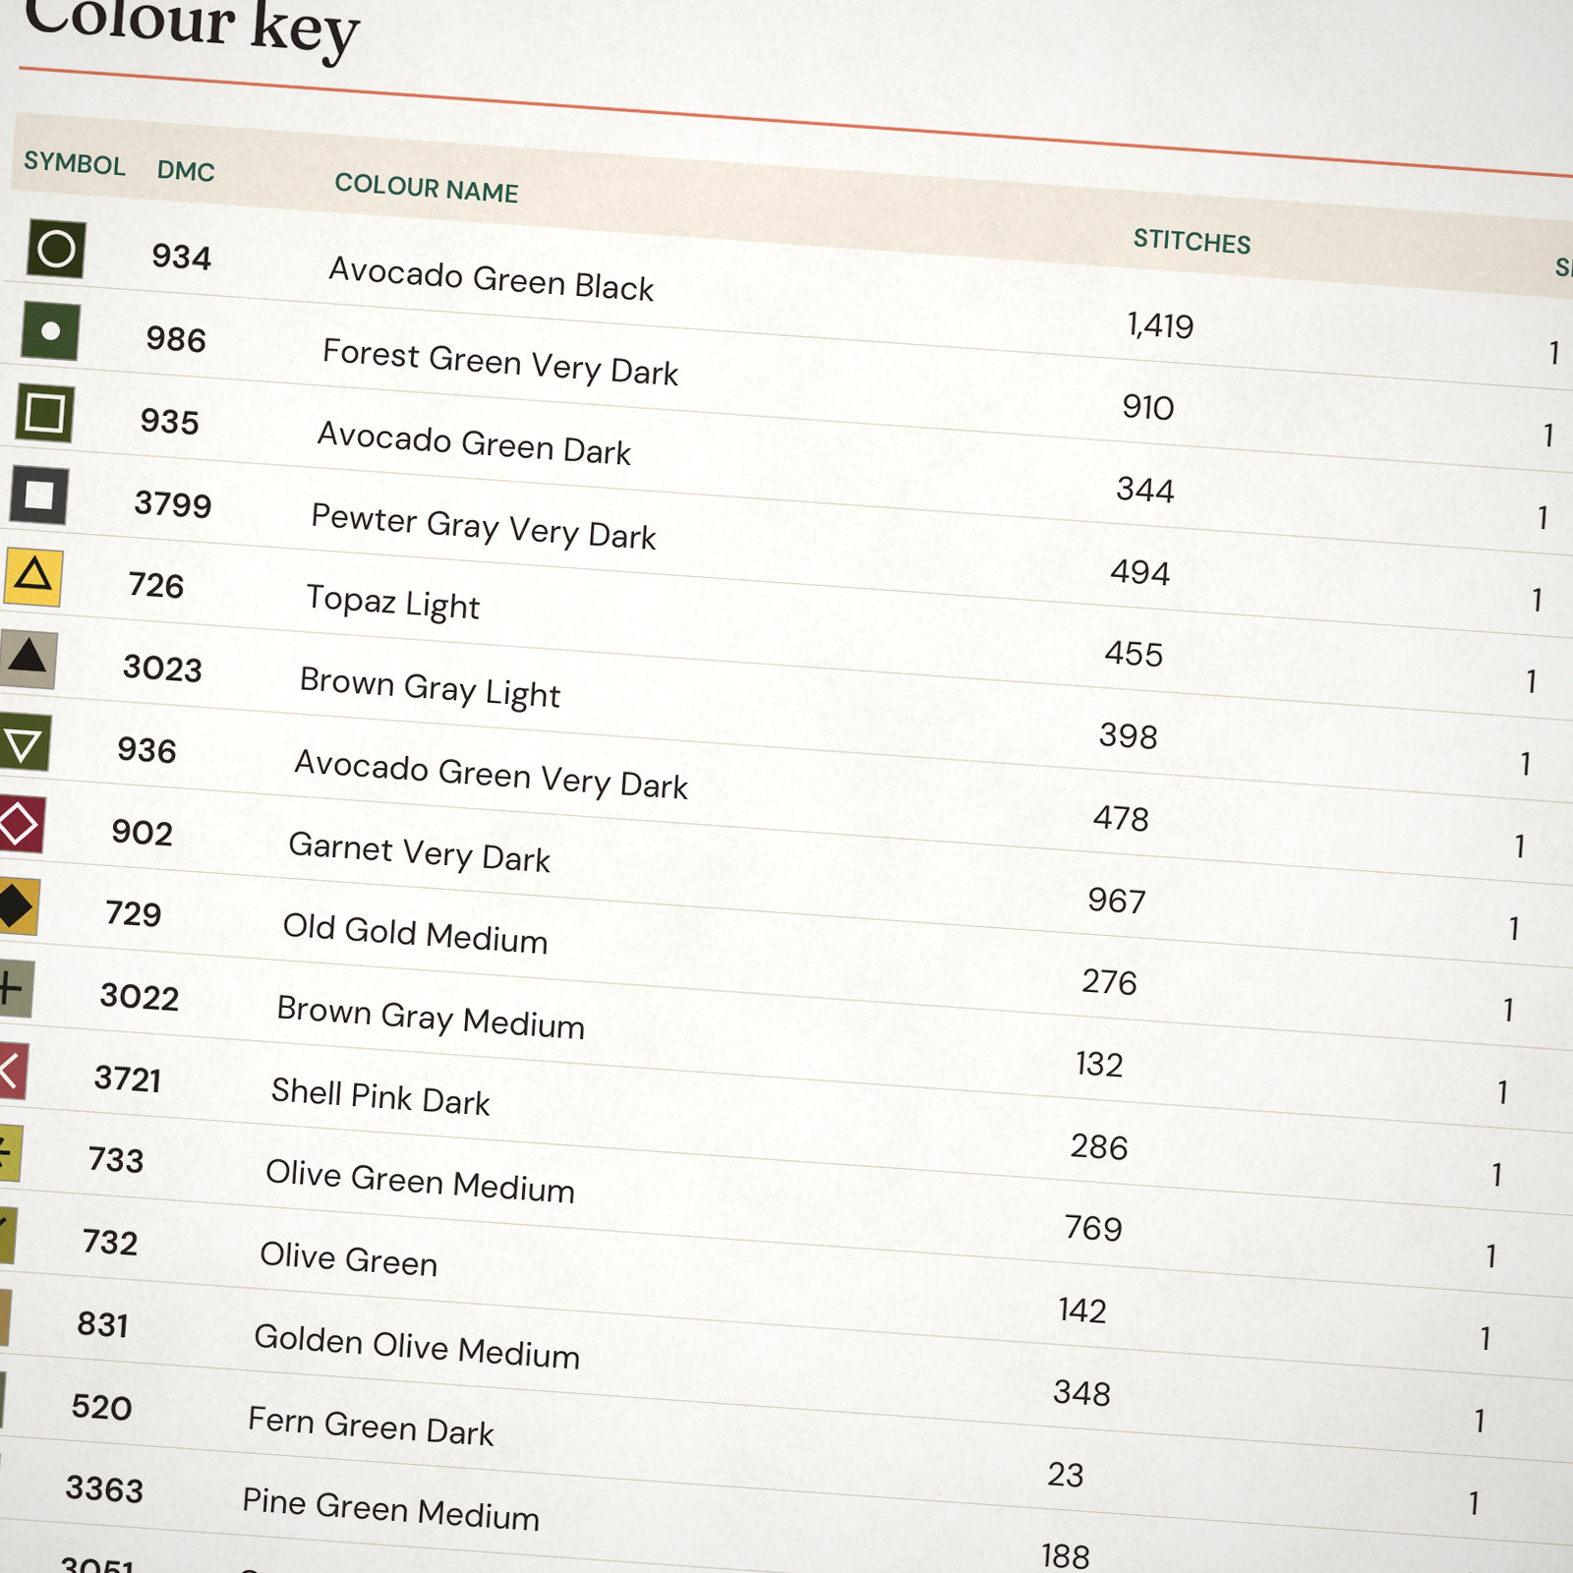The height and width of the screenshot is (1573, 1573).
Task: Select DMC code 3799
Action: click(173, 504)
